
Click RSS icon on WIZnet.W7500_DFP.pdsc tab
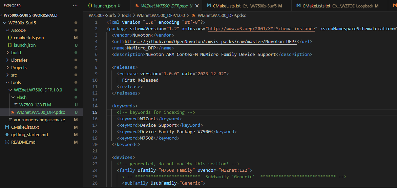click(137, 5)
